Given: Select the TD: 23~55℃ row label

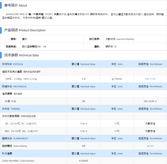Looking at the screenshot, I should click(x=20, y=124).
